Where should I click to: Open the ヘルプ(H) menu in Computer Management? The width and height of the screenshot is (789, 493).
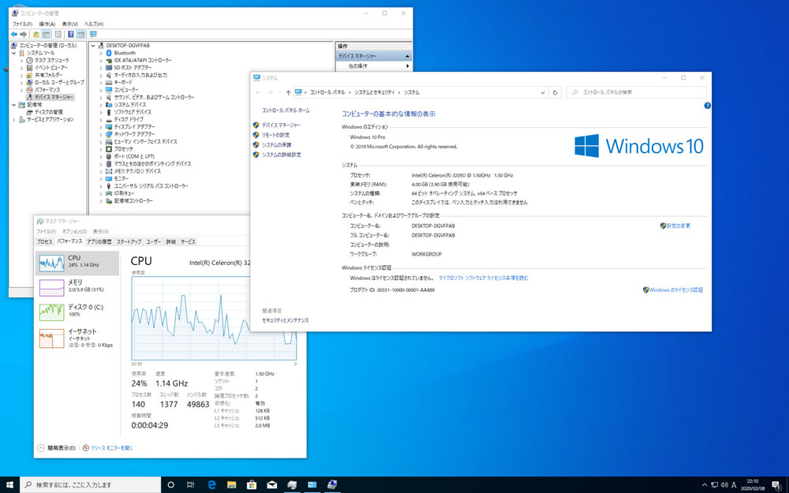coord(94,24)
